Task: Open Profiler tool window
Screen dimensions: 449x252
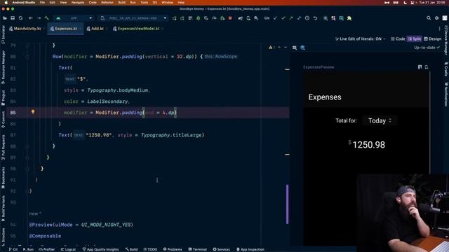Action: tap(47, 249)
